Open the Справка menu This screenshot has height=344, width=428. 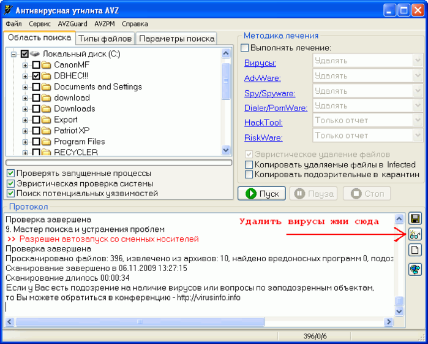pos(135,24)
